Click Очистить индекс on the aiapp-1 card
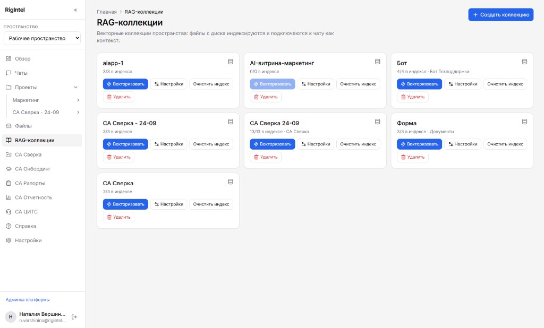The image size is (544, 328). pyautogui.click(x=211, y=84)
